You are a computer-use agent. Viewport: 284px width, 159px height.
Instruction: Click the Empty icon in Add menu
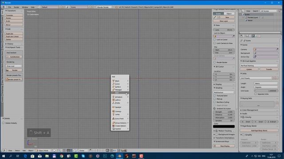[x=114, y=103]
